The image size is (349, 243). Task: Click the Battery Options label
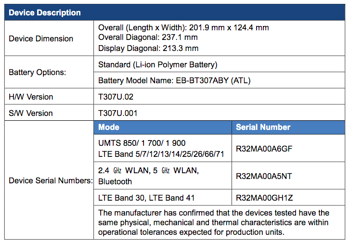(38, 73)
